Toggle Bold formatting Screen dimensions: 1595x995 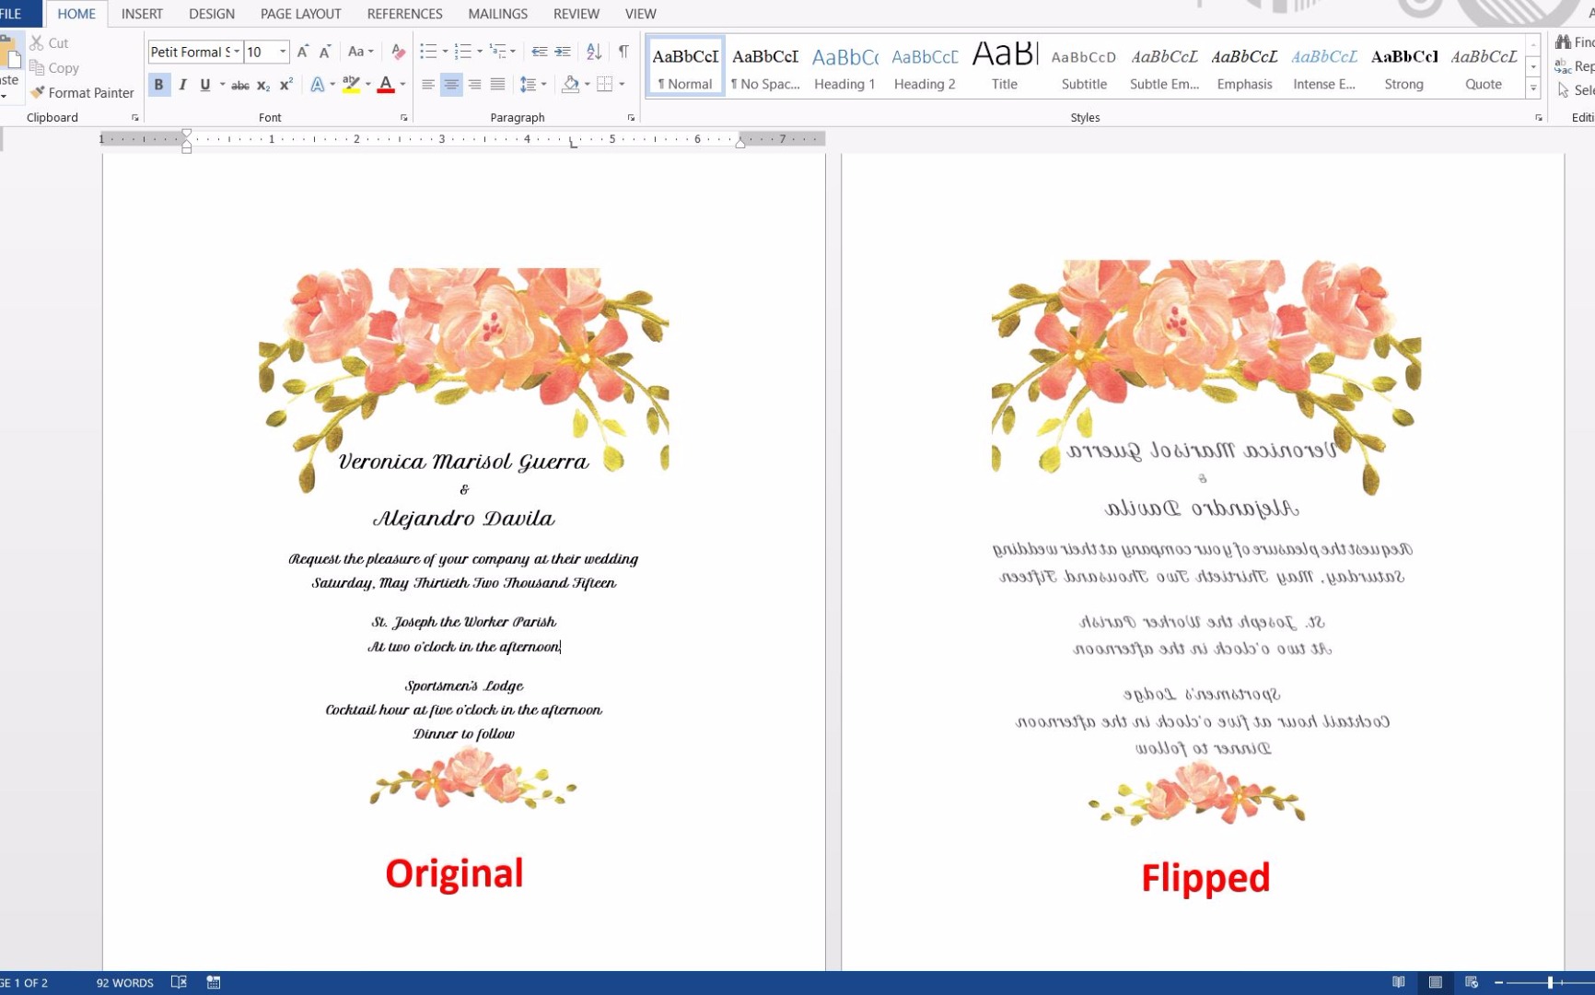coord(158,85)
